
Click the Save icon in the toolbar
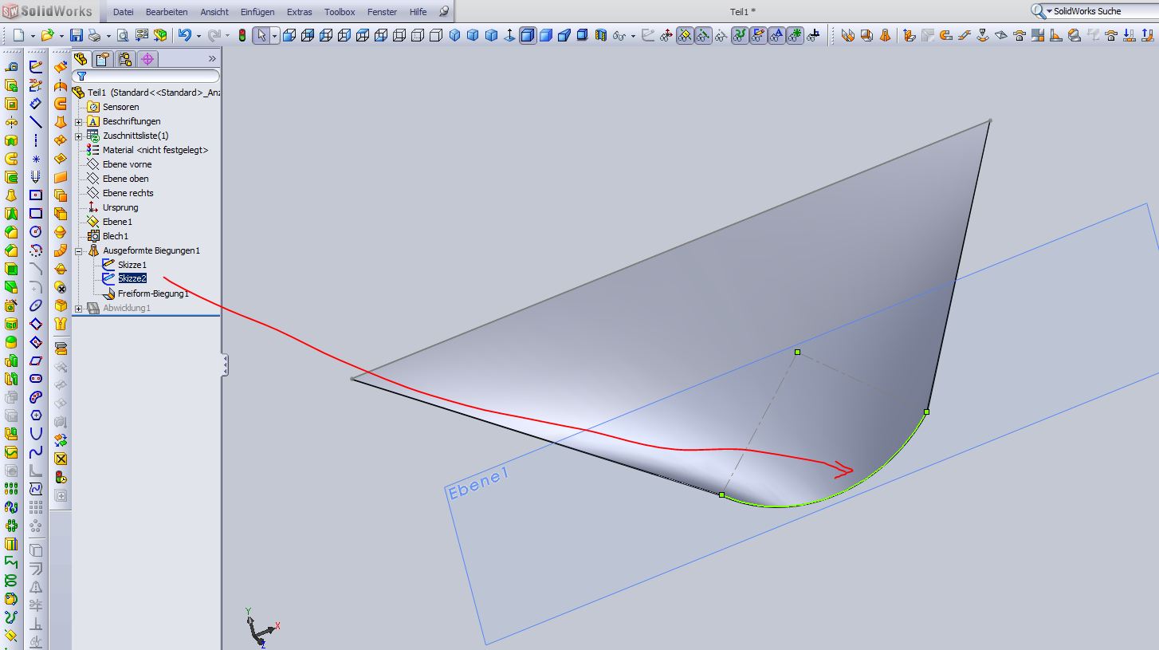click(x=76, y=35)
